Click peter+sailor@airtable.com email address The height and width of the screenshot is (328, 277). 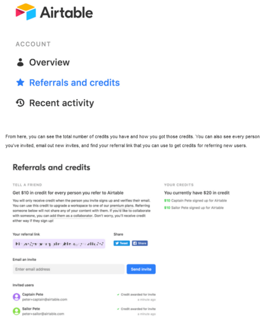(x=43, y=314)
